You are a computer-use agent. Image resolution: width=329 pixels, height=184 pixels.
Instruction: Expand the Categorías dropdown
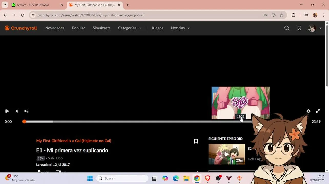[x=130, y=28]
